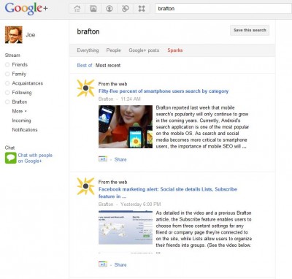Click the Brafton source on Yesterday 6:00 PM post
The height and width of the screenshot is (279, 292).
[x=106, y=205]
